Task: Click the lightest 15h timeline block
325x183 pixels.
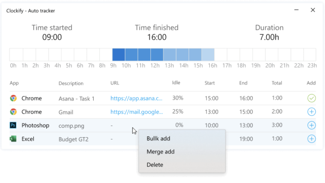Action: point(208,54)
